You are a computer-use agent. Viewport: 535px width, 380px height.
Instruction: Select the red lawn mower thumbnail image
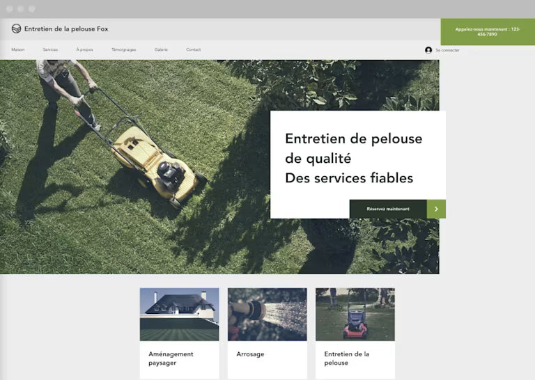click(355, 314)
